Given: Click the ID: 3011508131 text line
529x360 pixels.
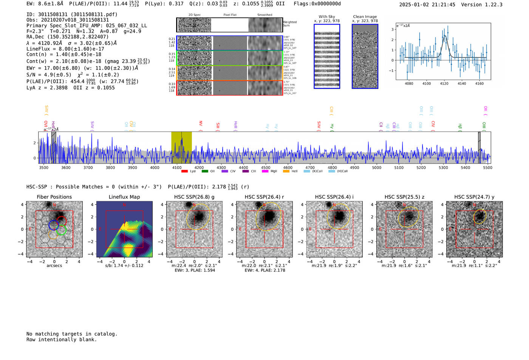Looking at the screenshot, I should pyautogui.click(x=72, y=14).
